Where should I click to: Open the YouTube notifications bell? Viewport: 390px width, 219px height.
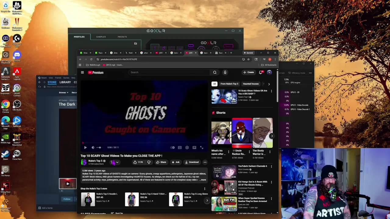pyautogui.click(x=261, y=72)
